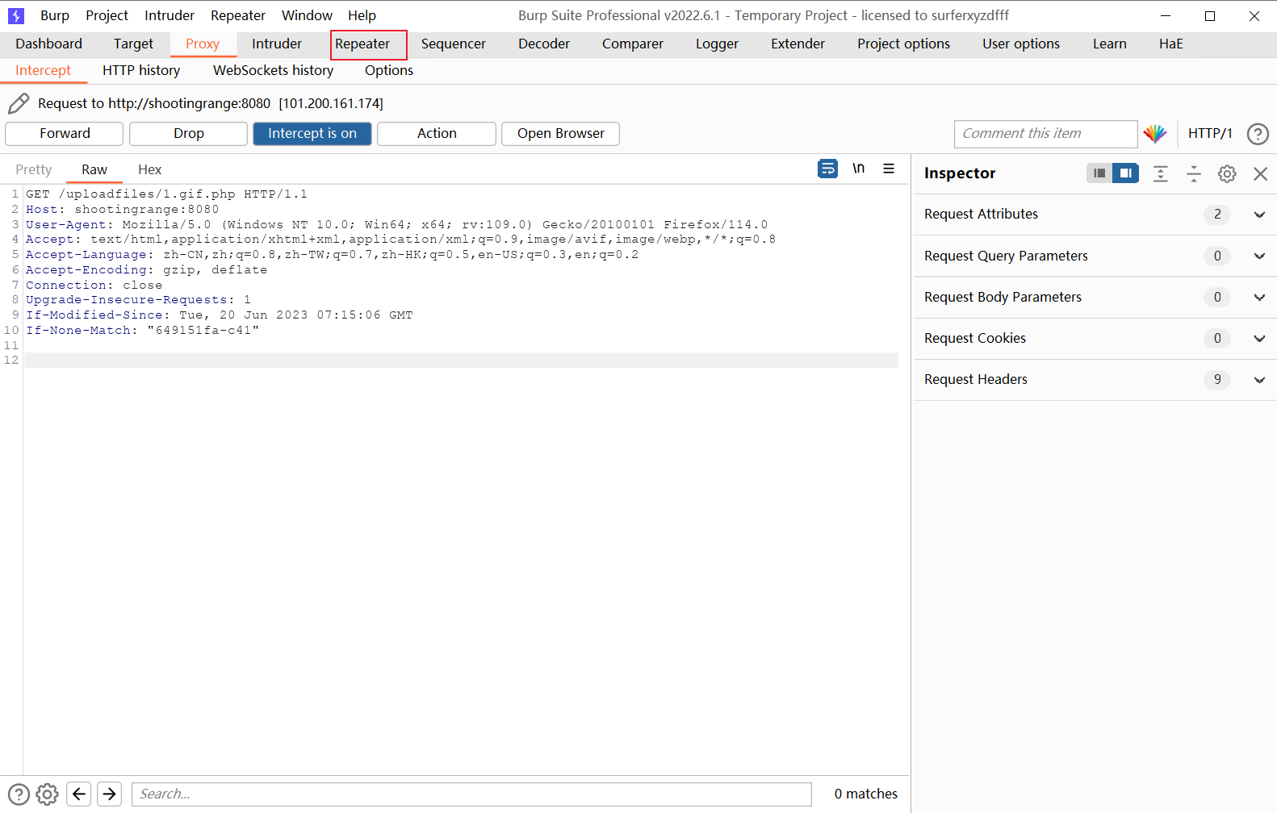Viewport: 1277px width, 813px height.
Task: Open Inspector settings gear
Action: 1227,173
